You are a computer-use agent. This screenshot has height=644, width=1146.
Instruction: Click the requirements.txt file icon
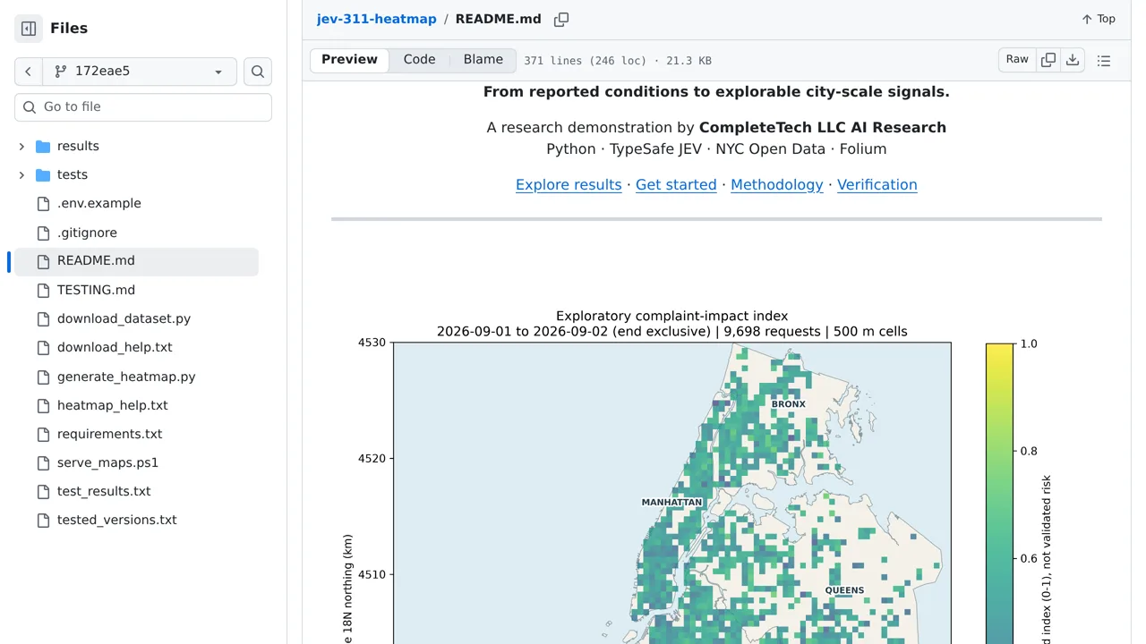pyautogui.click(x=43, y=434)
